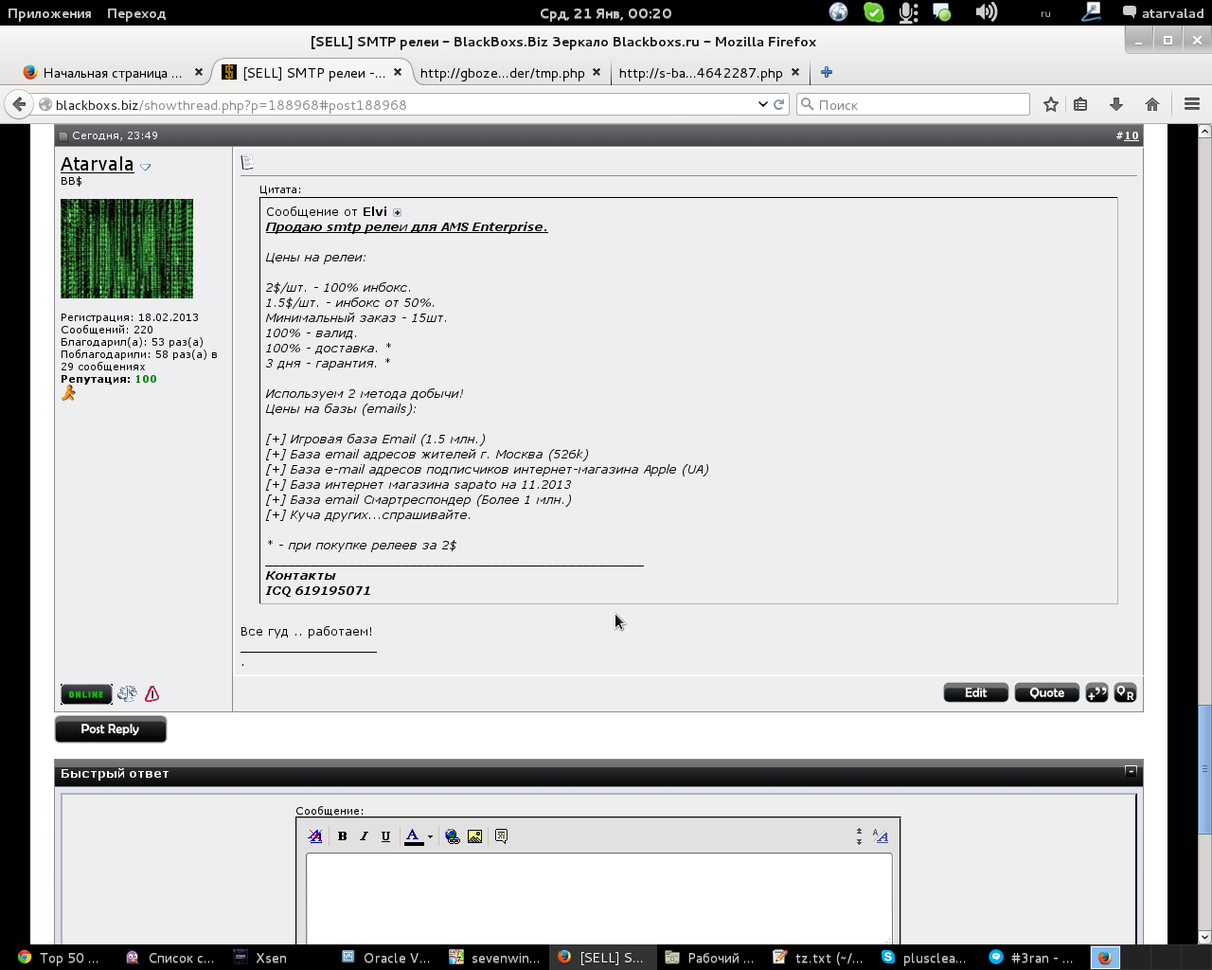The height and width of the screenshot is (970, 1212).
Task: Toggle underline formatting in quick reply
Action: [385, 836]
